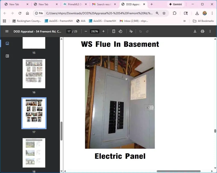Open the All Bookmarks folder

click(203, 21)
